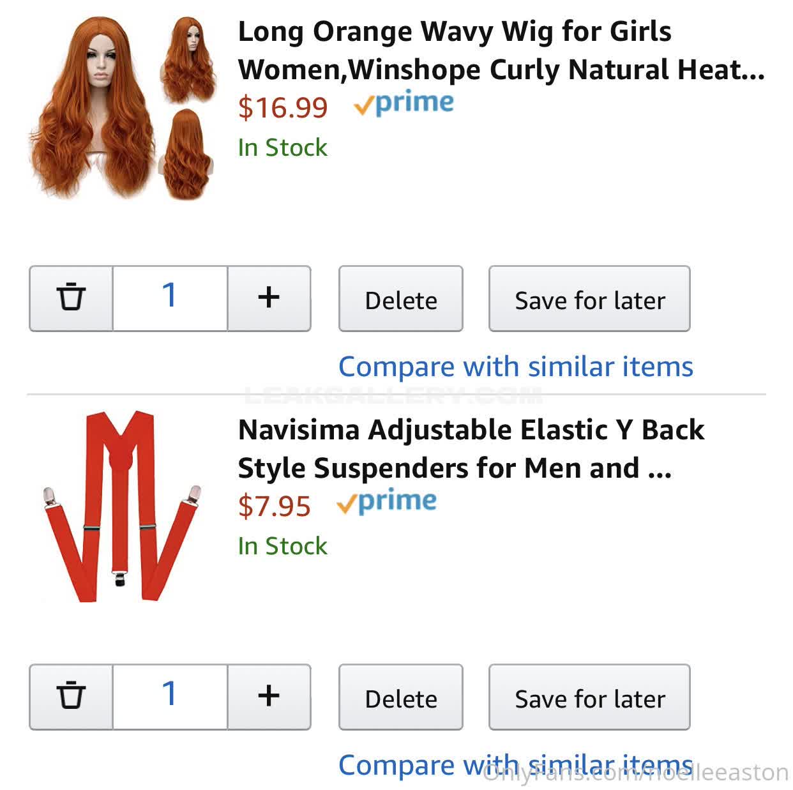Click the Prime badge beside $16.99
The image size is (793, 790).
[x=404, y=104]
